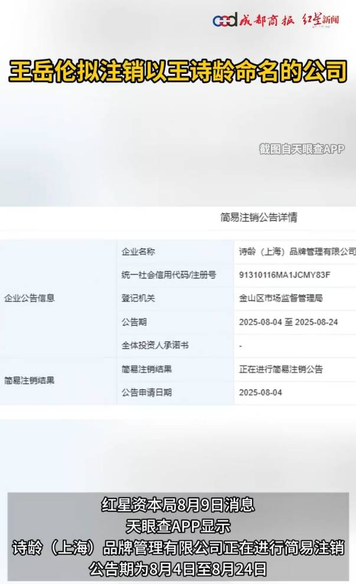Click the 简易注销公告详情 title
This screenshot has height=584, width=356.
[259, 217]
